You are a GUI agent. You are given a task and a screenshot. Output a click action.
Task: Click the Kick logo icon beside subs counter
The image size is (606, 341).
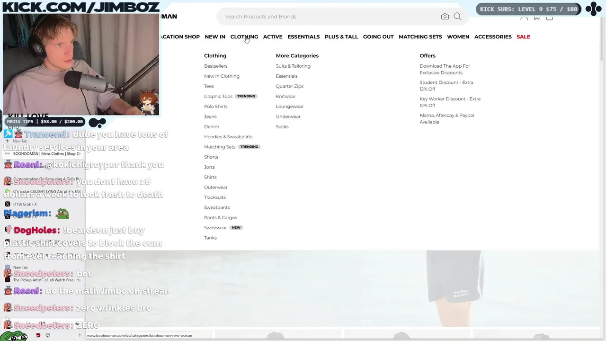(593, 9)
